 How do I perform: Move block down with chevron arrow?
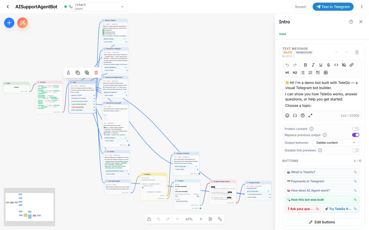pyautogui.click(x=347, y=52)
